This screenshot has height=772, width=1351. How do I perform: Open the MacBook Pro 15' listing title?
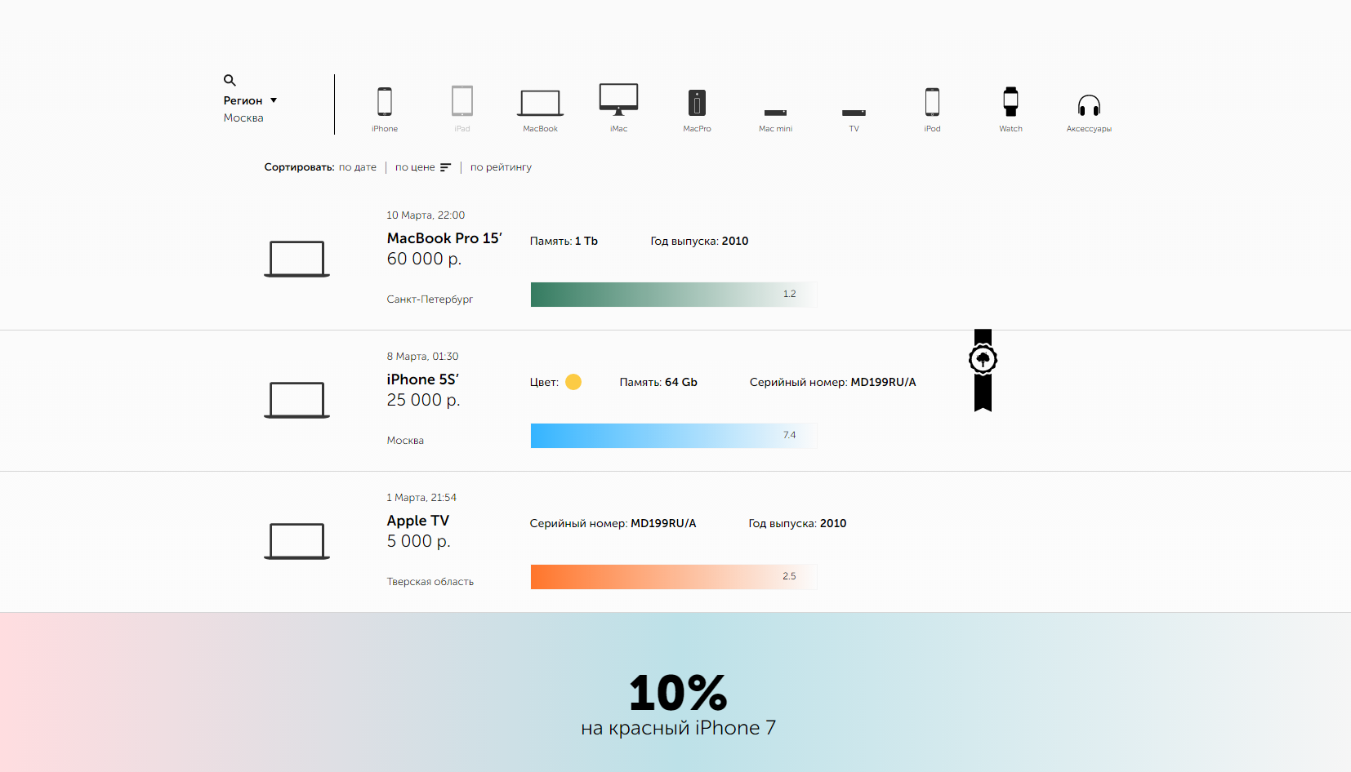[x=444, y=238]
